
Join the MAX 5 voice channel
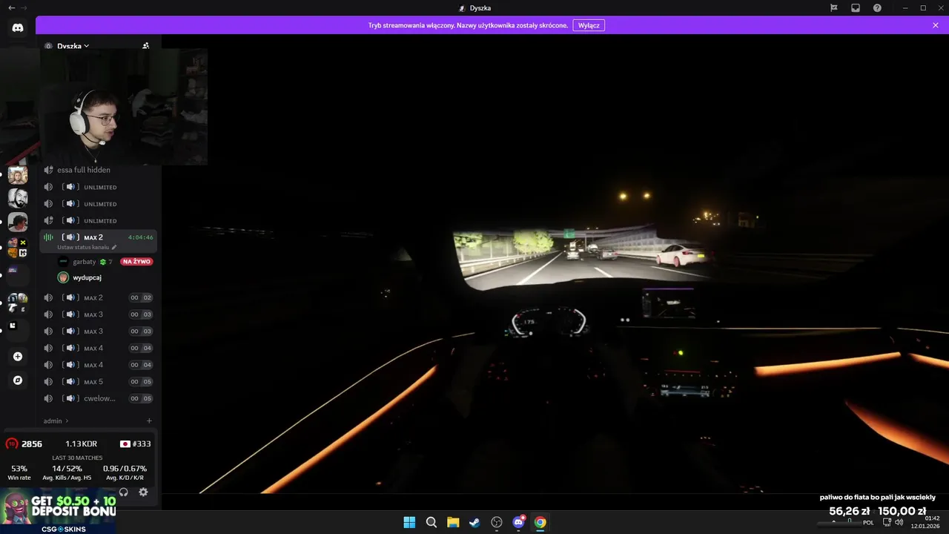coord(99,382)
